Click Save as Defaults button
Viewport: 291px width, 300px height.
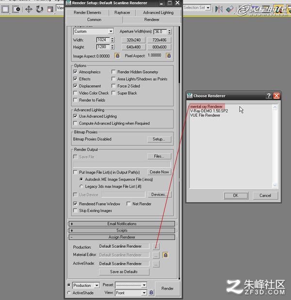click(x=124, y=272)
